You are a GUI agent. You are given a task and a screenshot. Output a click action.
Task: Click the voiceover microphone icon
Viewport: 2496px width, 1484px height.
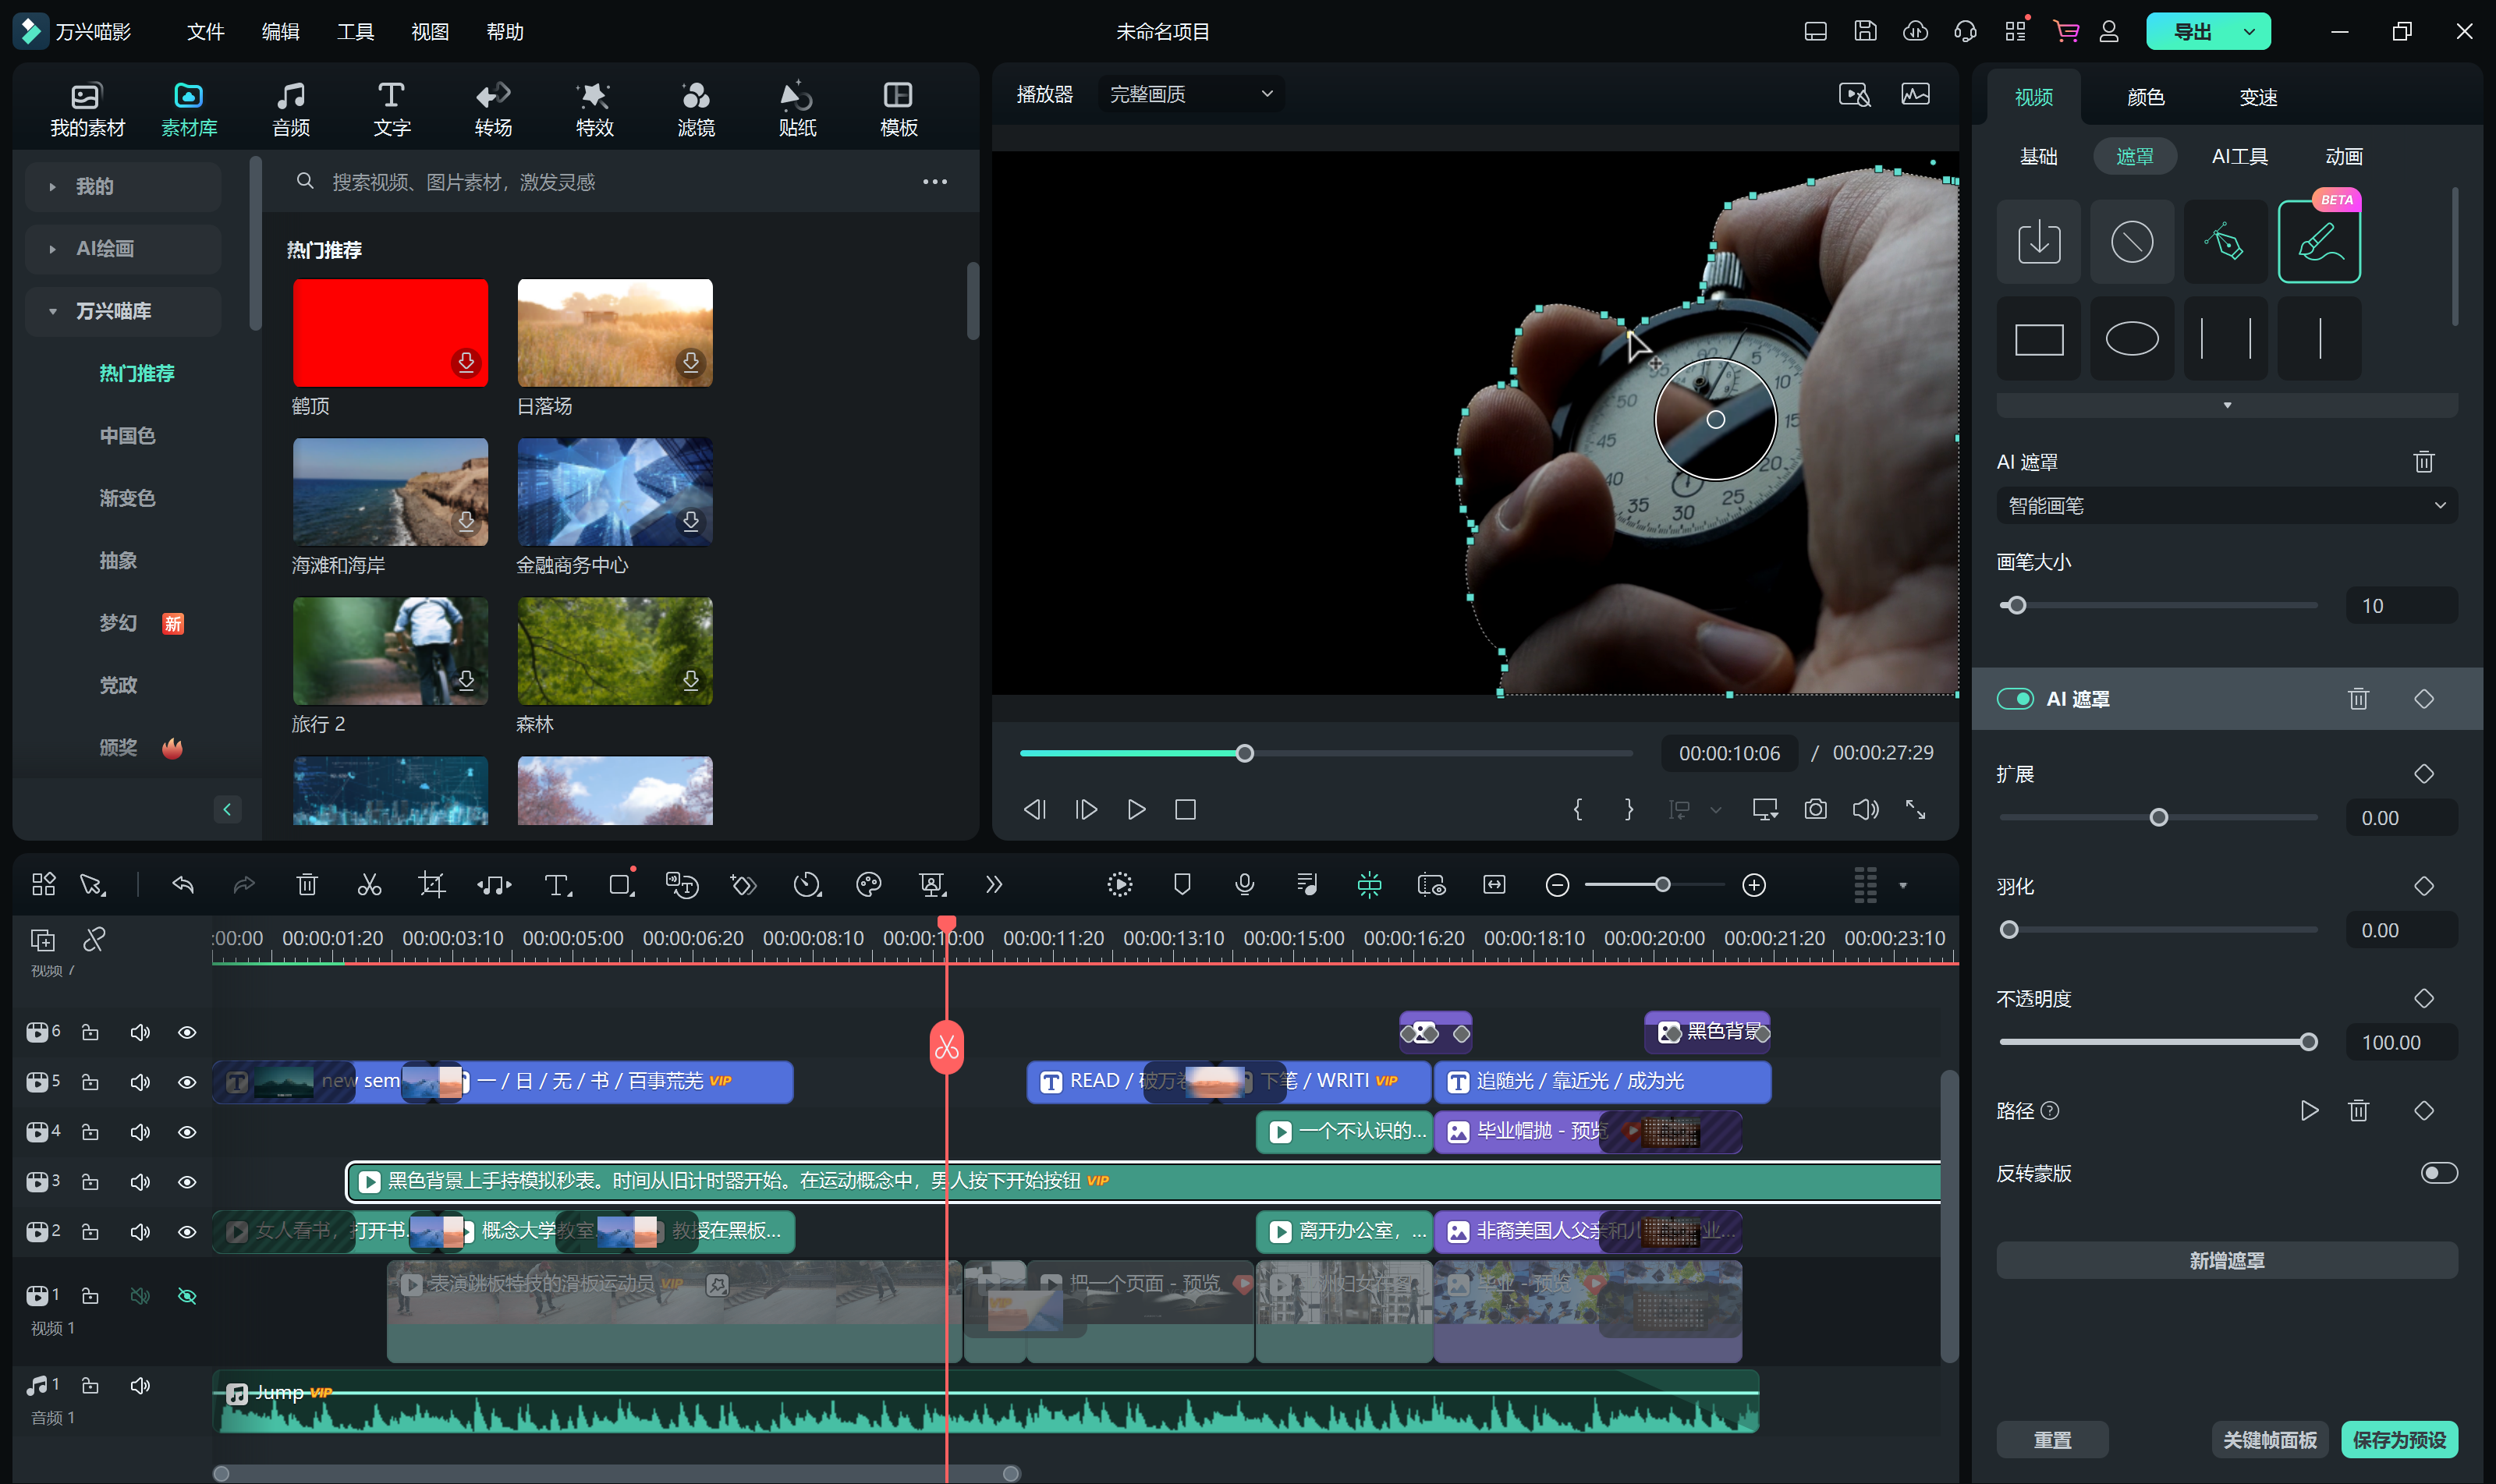[x=1244, y=885]
